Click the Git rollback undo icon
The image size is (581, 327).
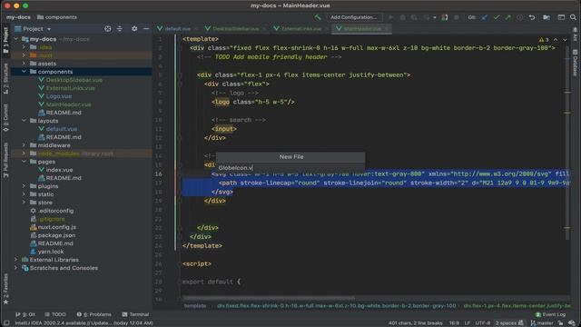532,17
